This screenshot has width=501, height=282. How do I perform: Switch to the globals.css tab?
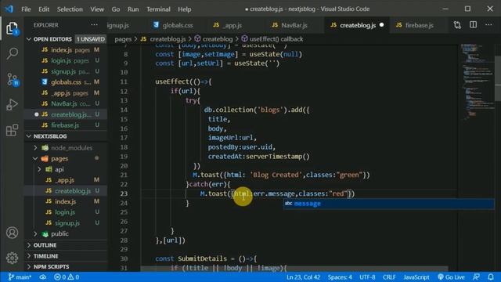point(173,25)
